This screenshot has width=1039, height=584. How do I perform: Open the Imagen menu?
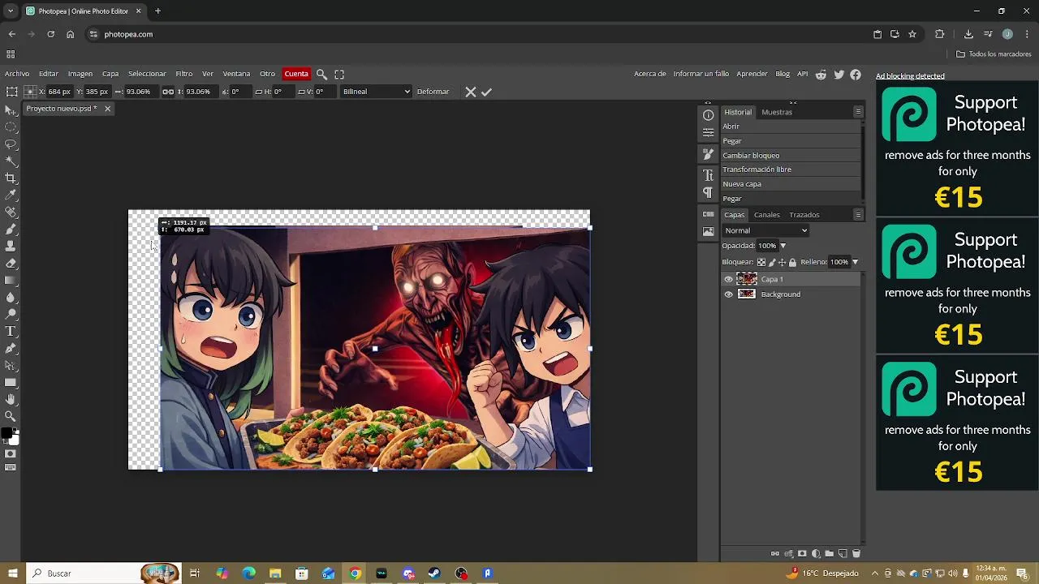pos(80,74)
